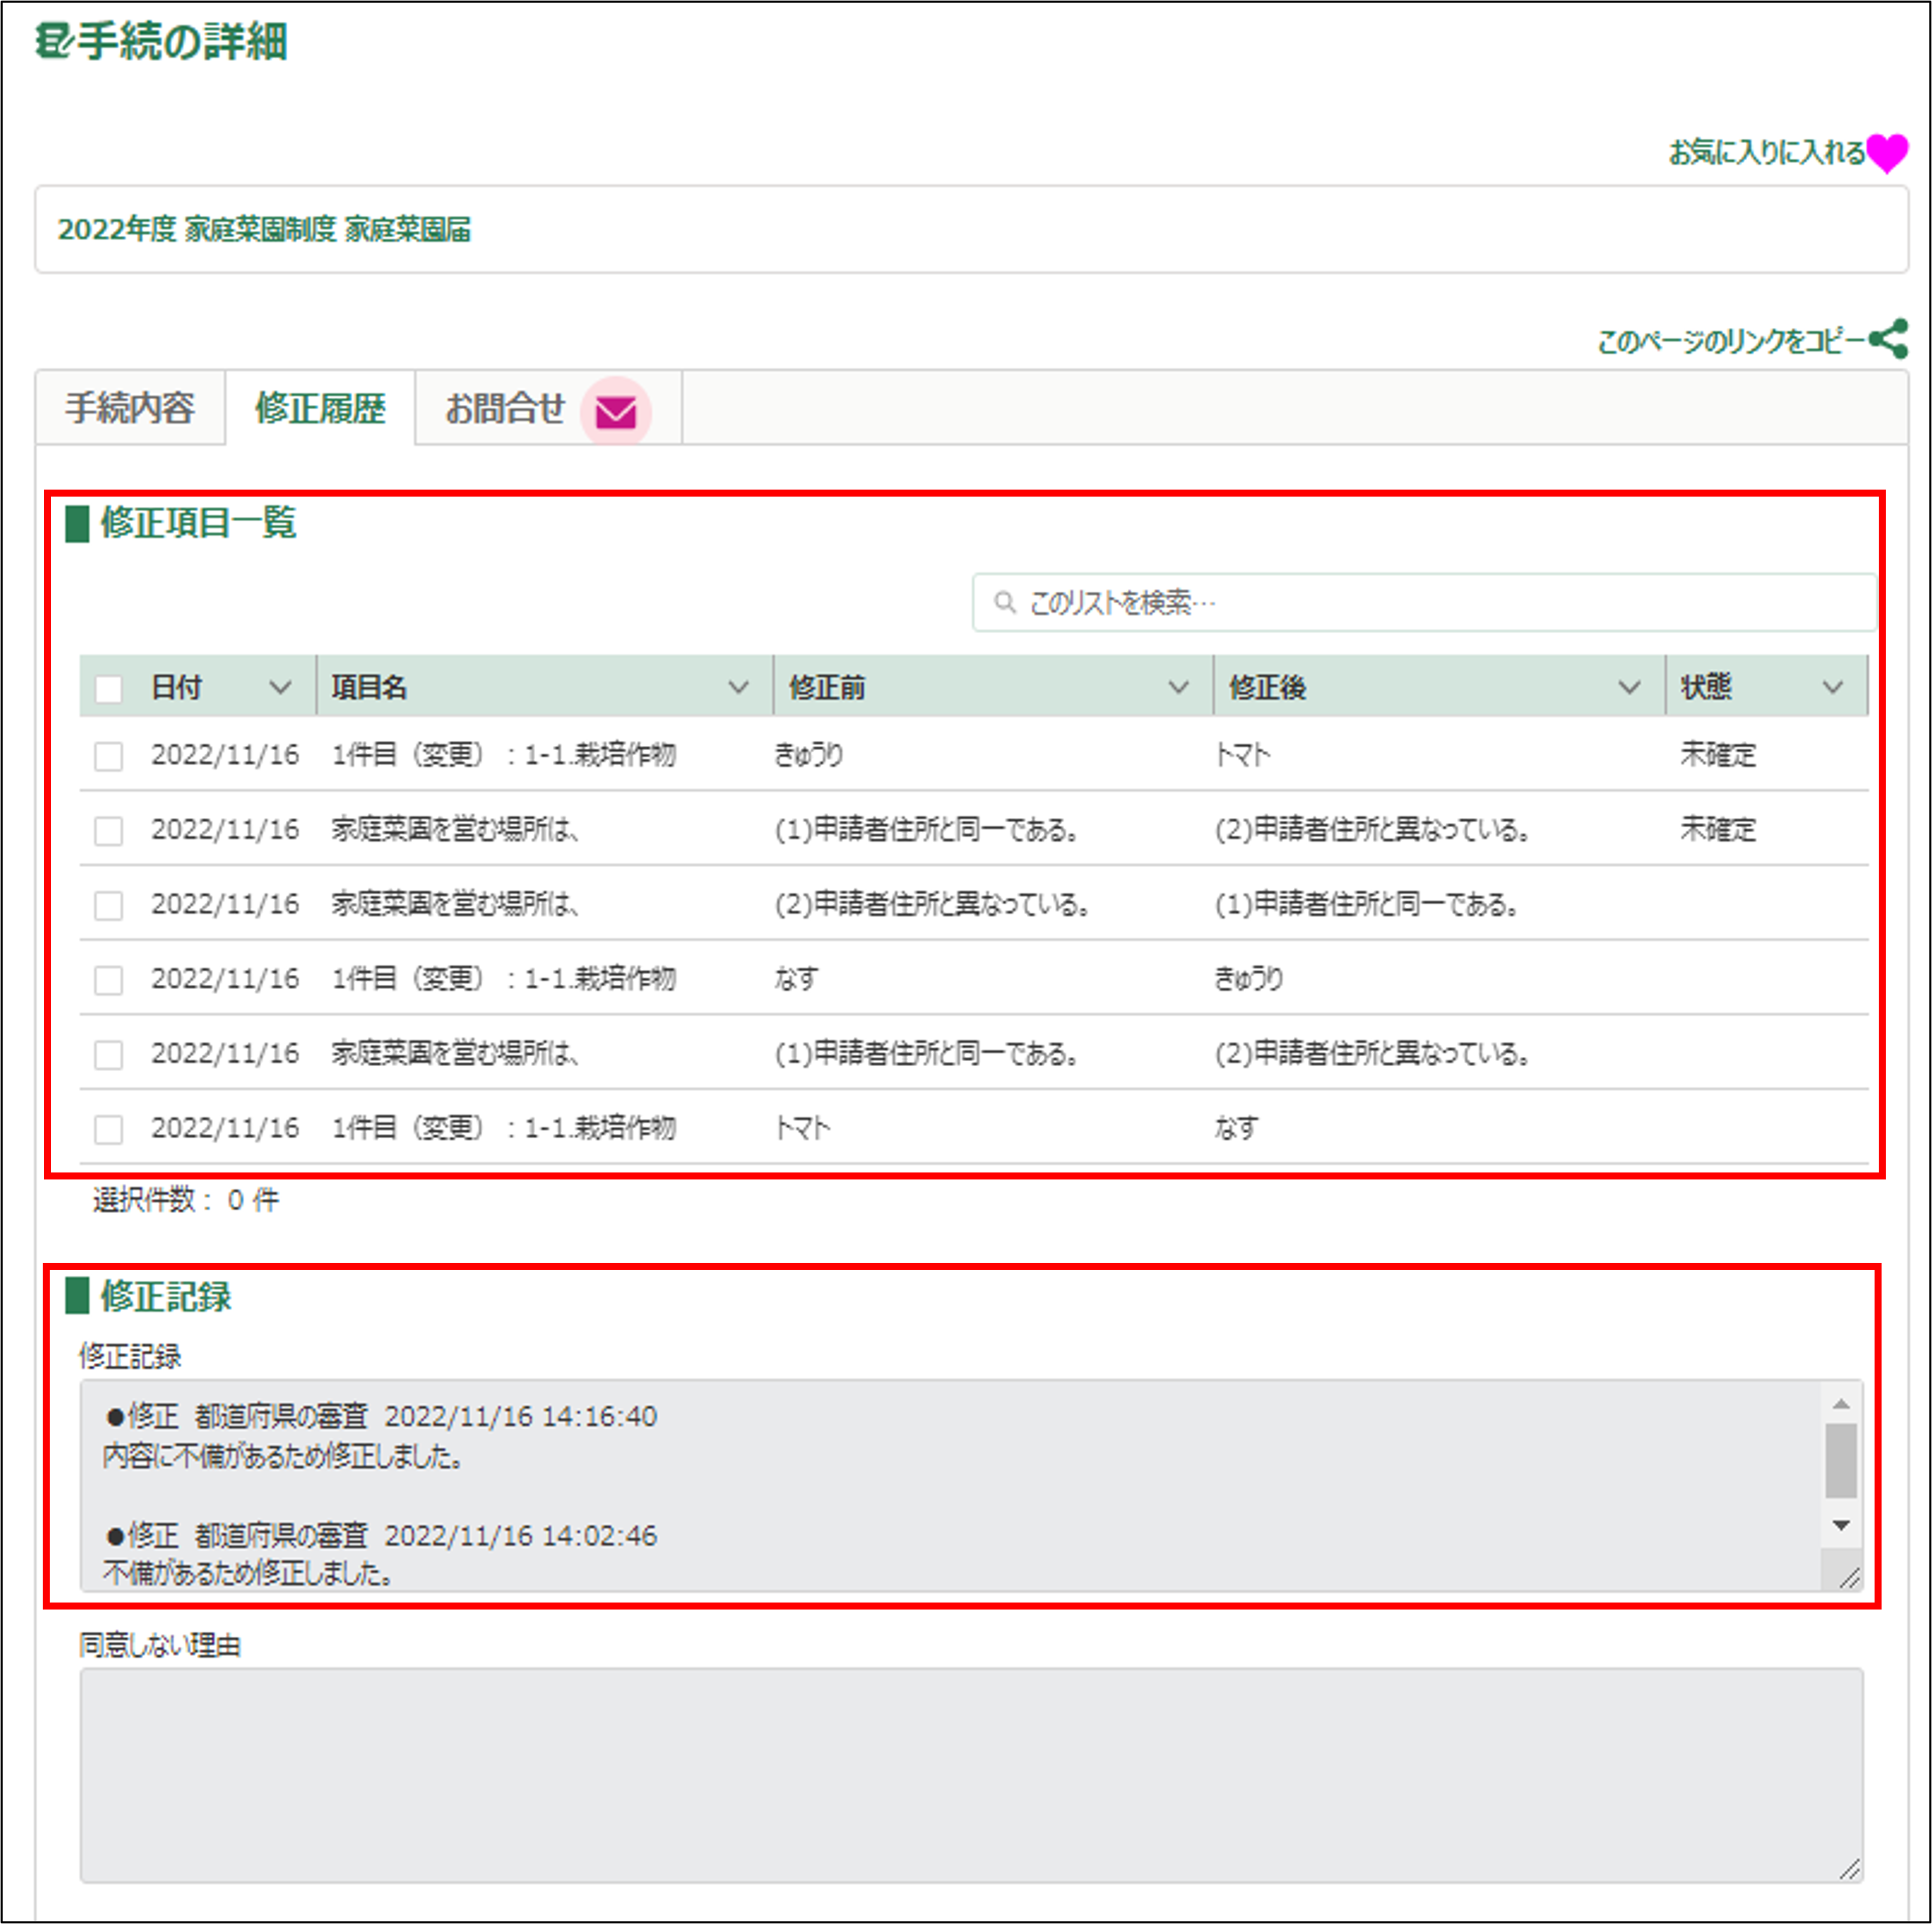Click お気に入りに入れる link
This screenshot has width=1932, height=1924.
point(1765,152)
